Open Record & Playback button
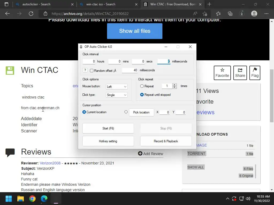274x205 pixels. [166, 141]
